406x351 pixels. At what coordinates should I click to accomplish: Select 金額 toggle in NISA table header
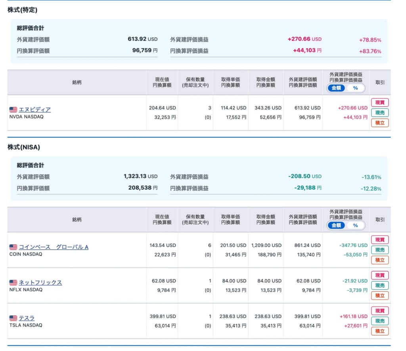click(x=336, y=226)
